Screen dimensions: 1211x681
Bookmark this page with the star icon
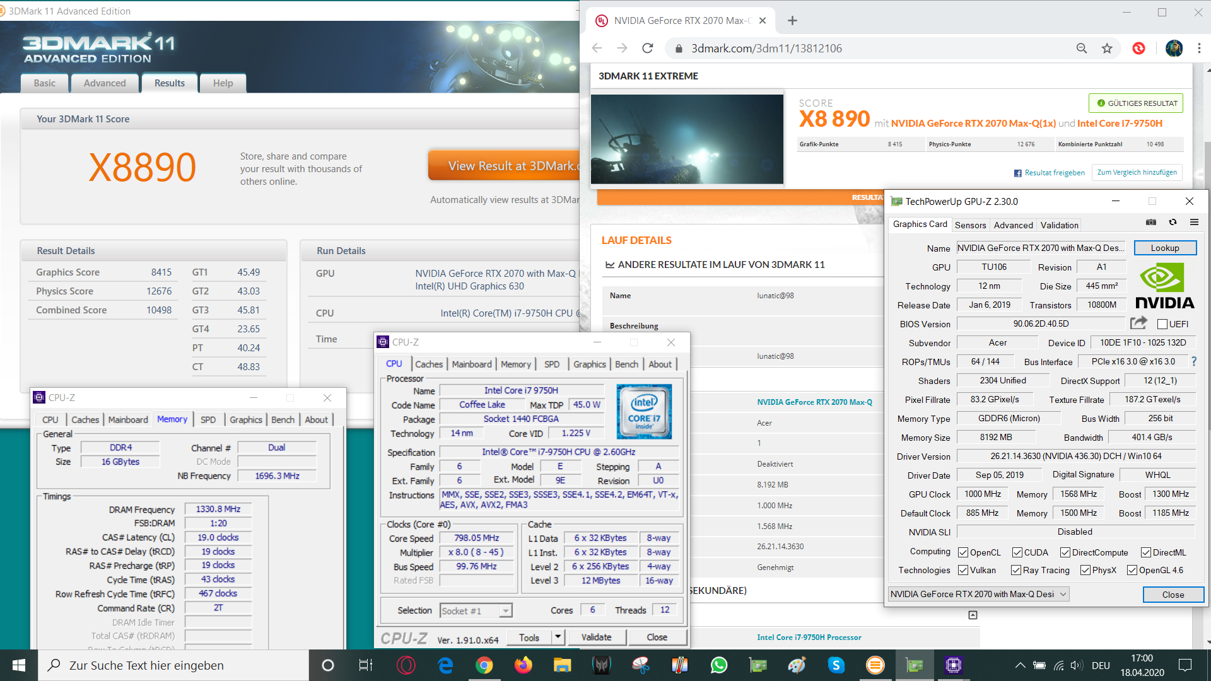tap(1107, 49)
